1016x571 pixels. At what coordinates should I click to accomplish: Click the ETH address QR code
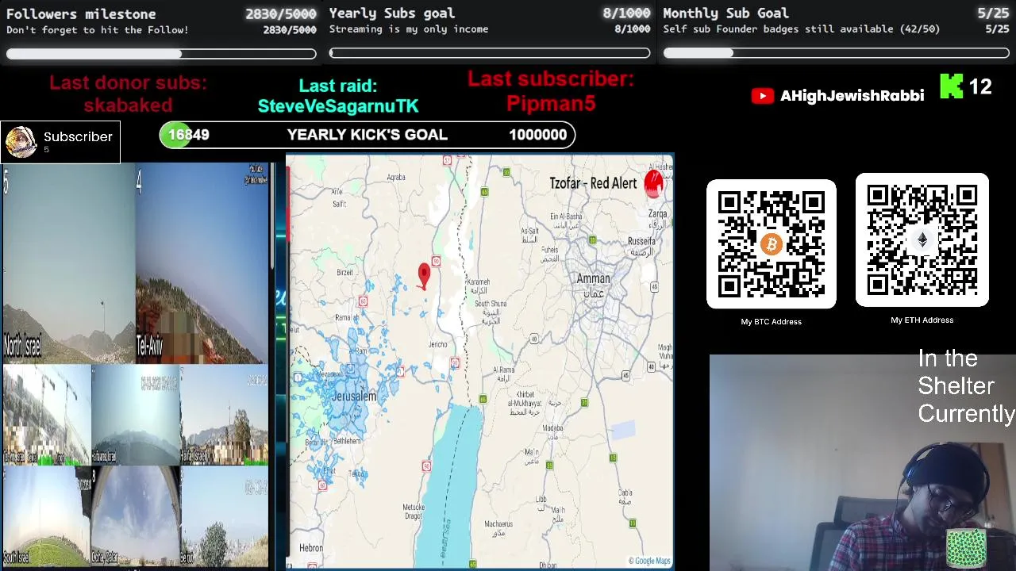coord(922,240)
